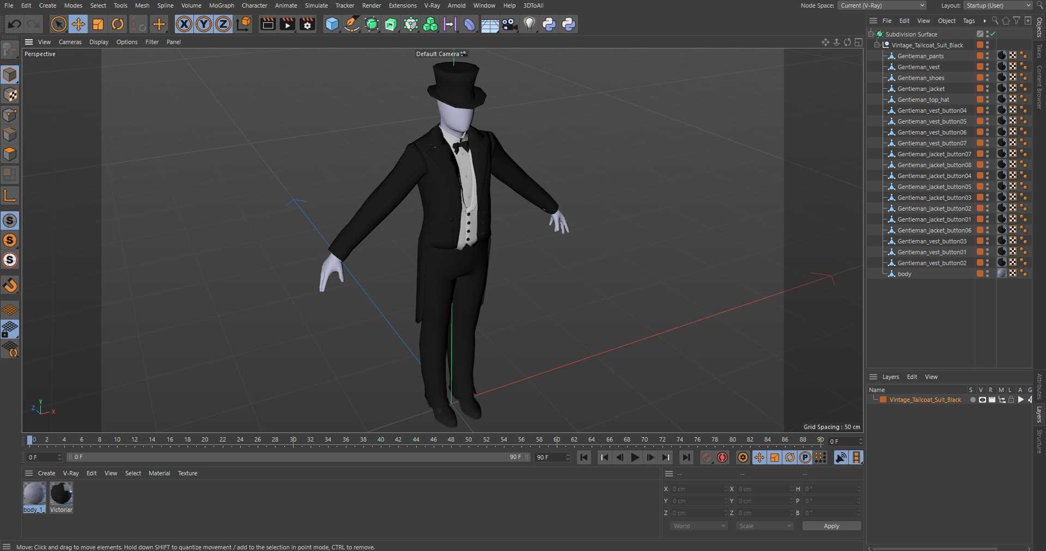Open the viewport Display menu
The width and height of the screenshot is (1046, 551).
coord(99,42)
